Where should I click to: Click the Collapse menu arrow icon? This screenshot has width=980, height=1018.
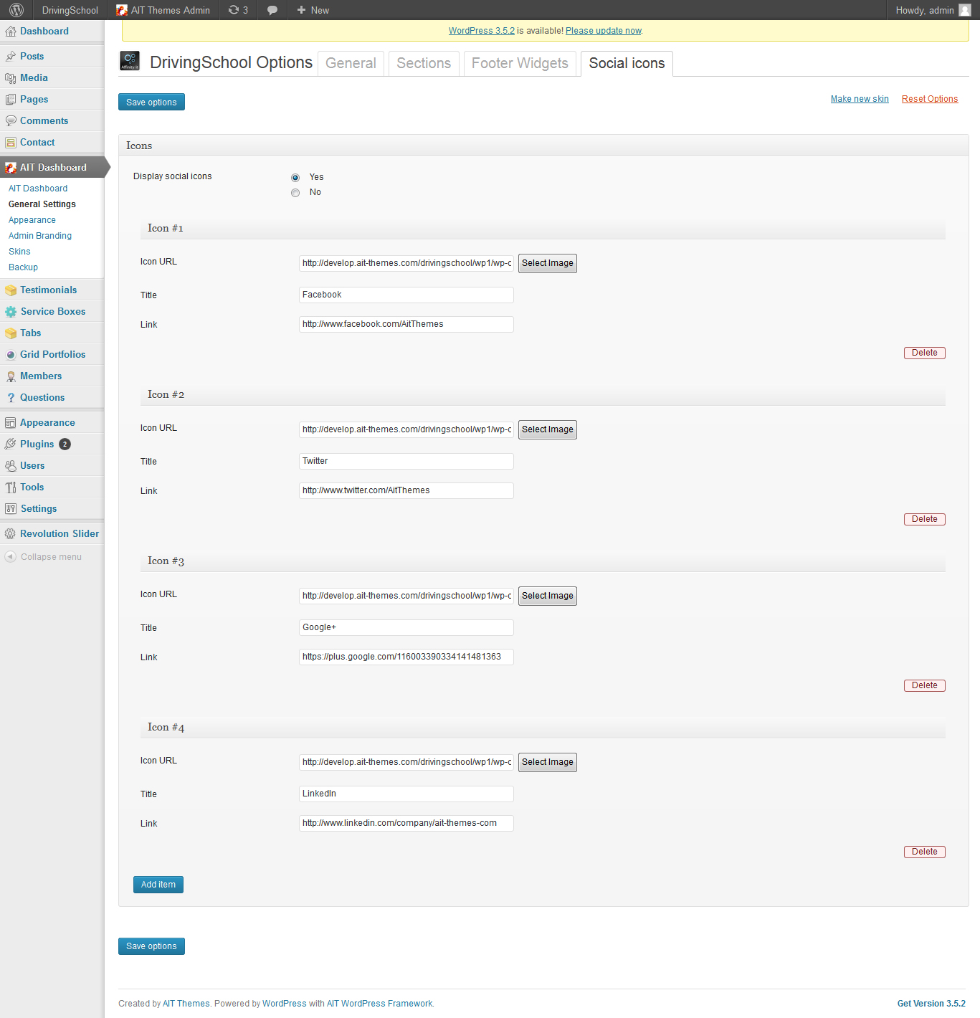click(x=11, y=557)
